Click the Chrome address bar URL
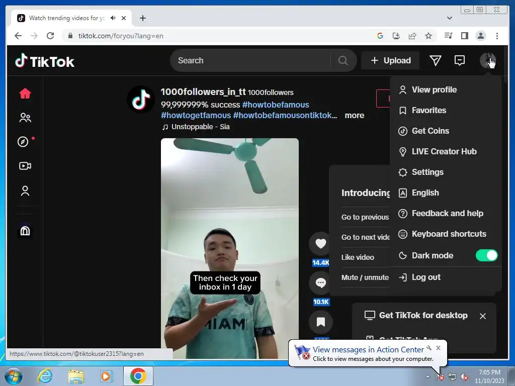This screenshot has width=515, height=386. pyautogui.click(x=121, y=36)
